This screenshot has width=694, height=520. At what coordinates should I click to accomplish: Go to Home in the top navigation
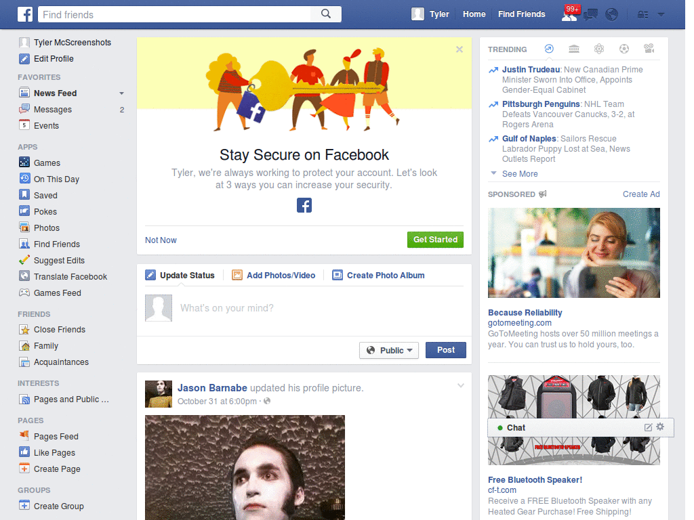(474, 14)
